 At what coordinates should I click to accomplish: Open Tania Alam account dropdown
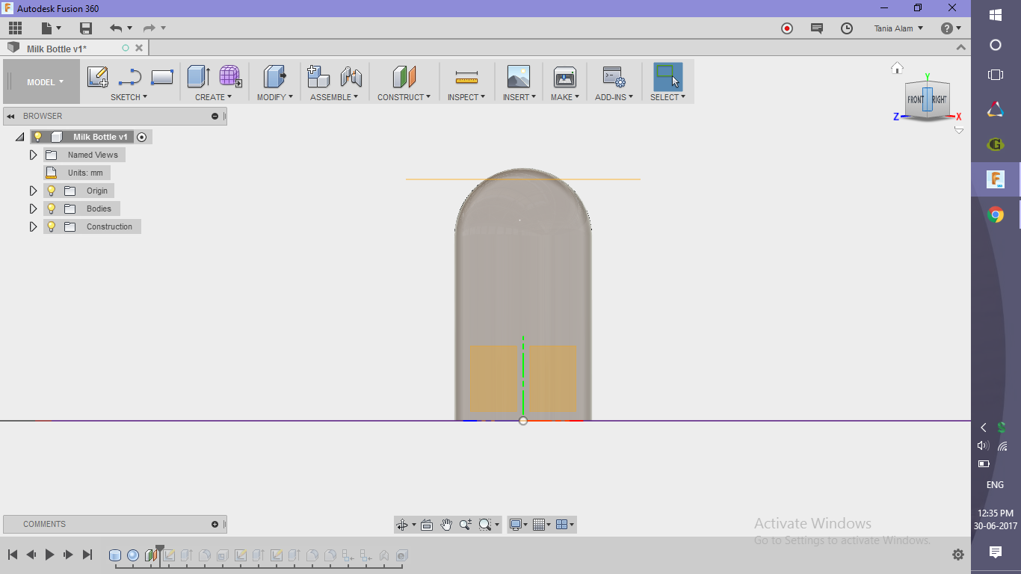[899, 28]
